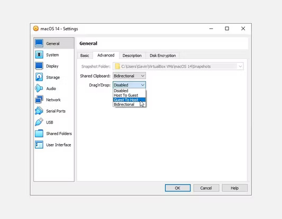
Task: Expand the Snapshot Folder path dropdown arrow
Action: tap(240, 66)
